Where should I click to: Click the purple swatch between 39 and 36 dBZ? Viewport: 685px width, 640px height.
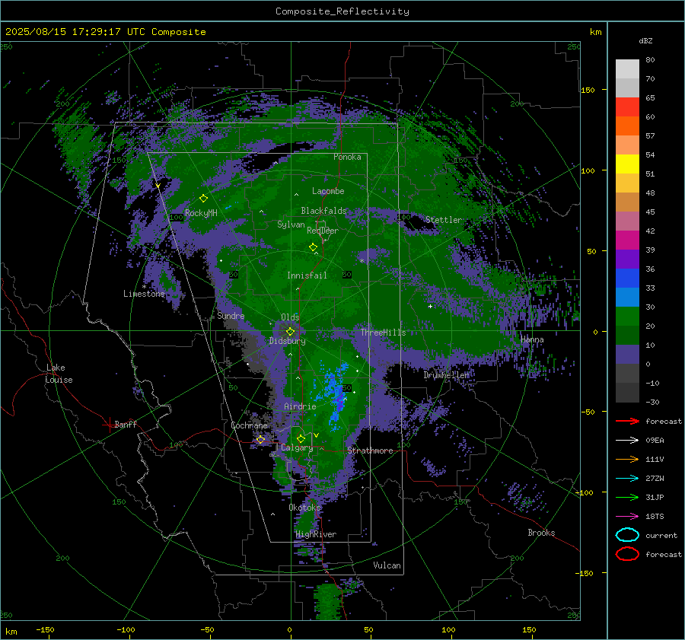627,259
